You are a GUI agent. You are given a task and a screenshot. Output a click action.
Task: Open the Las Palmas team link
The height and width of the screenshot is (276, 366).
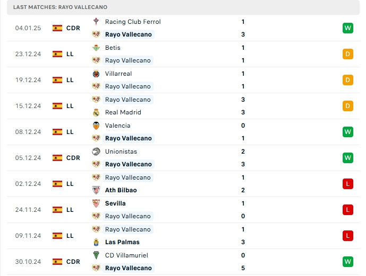(122, 242)
